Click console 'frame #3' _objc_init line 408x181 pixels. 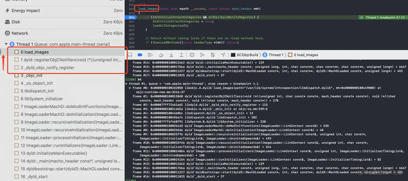click(200, 109)
